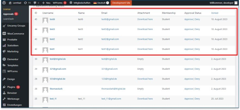This screenshot has width=240, height=110.
Task: Open the Templates folder icon
Action: (4, 65)
